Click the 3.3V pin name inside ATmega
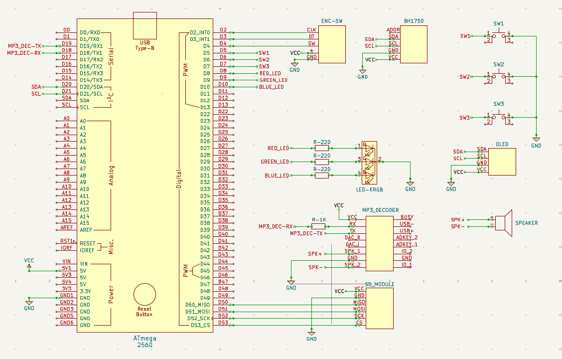Viewport: 562px width, 359px height. tap(85, 291)
